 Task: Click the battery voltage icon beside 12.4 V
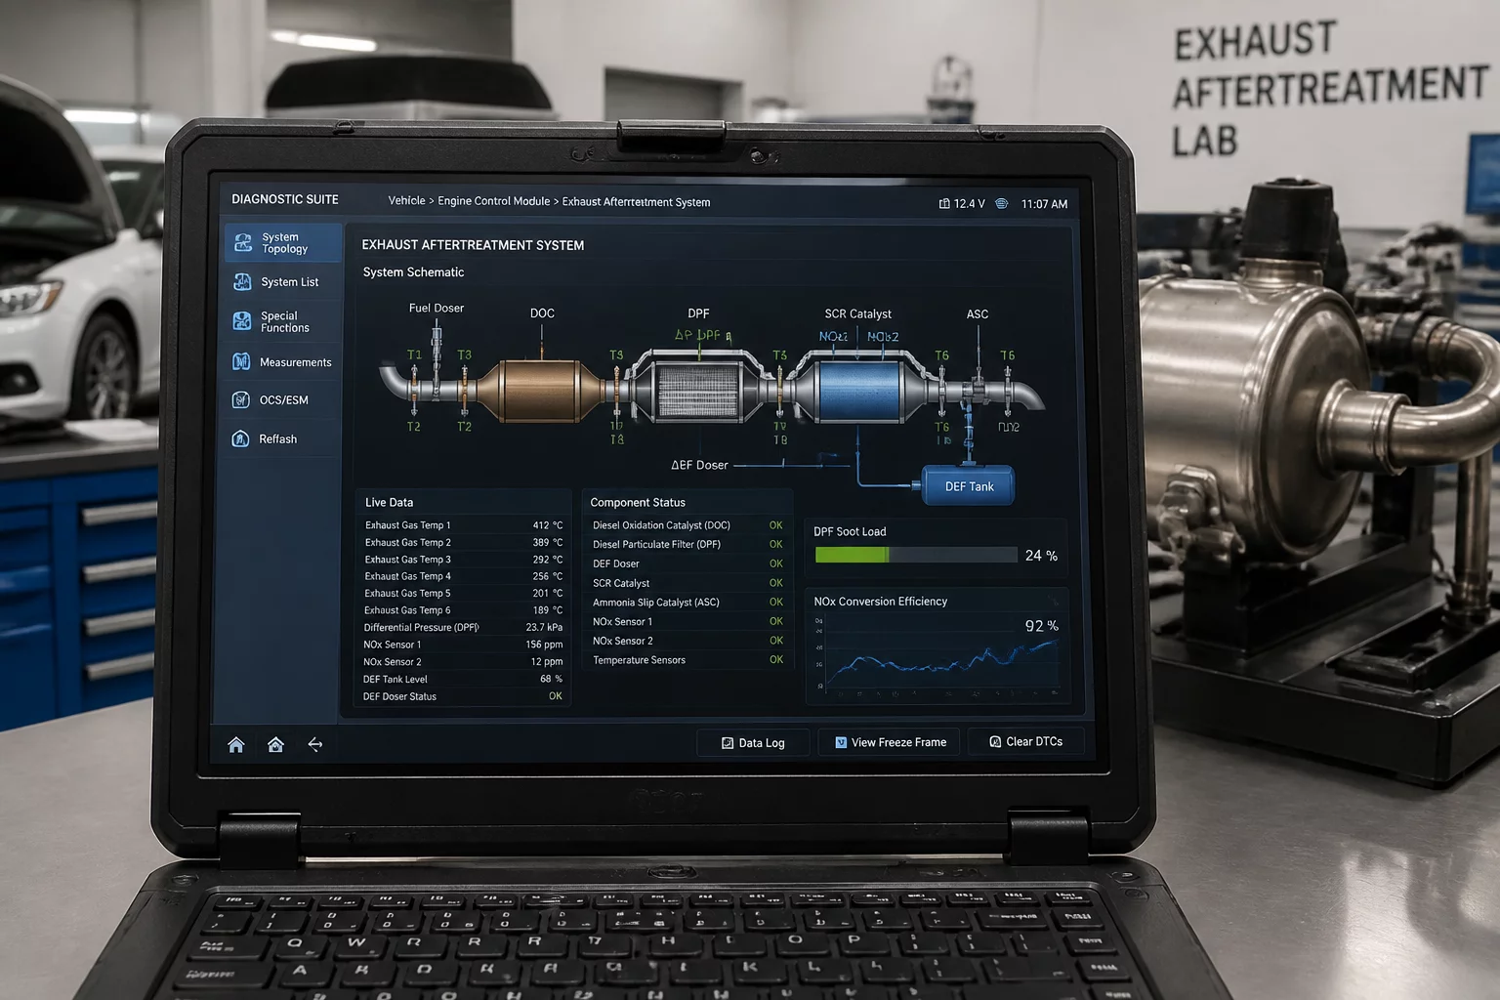coord(944,204)
